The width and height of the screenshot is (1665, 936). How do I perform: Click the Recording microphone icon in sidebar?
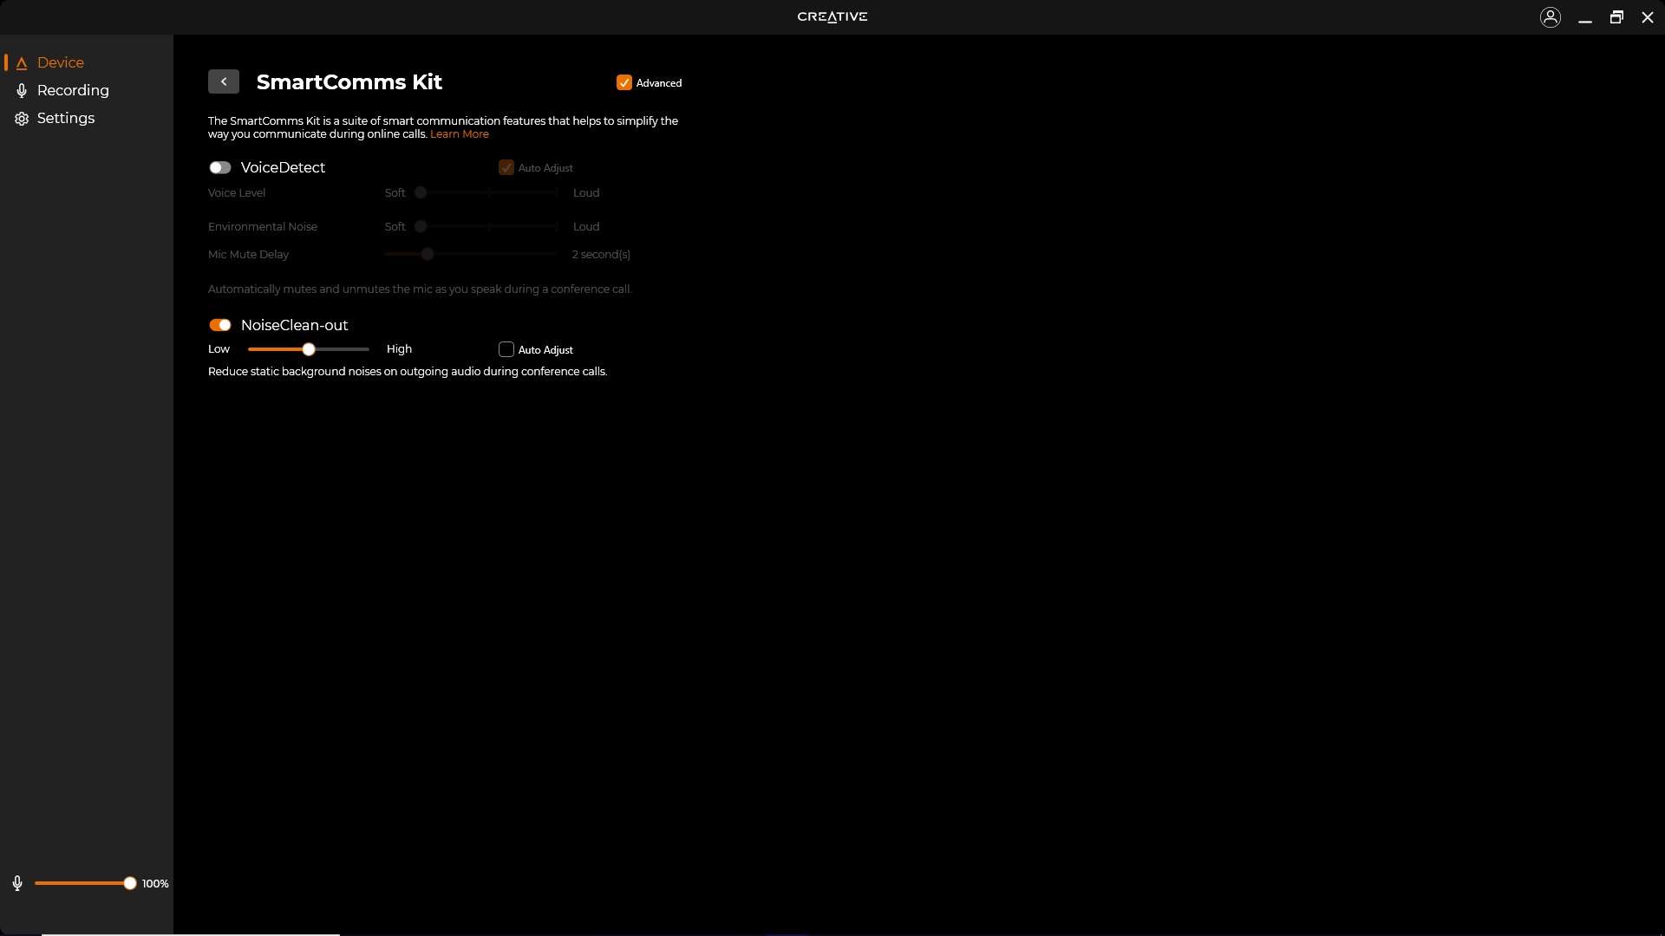pos(22,91)
